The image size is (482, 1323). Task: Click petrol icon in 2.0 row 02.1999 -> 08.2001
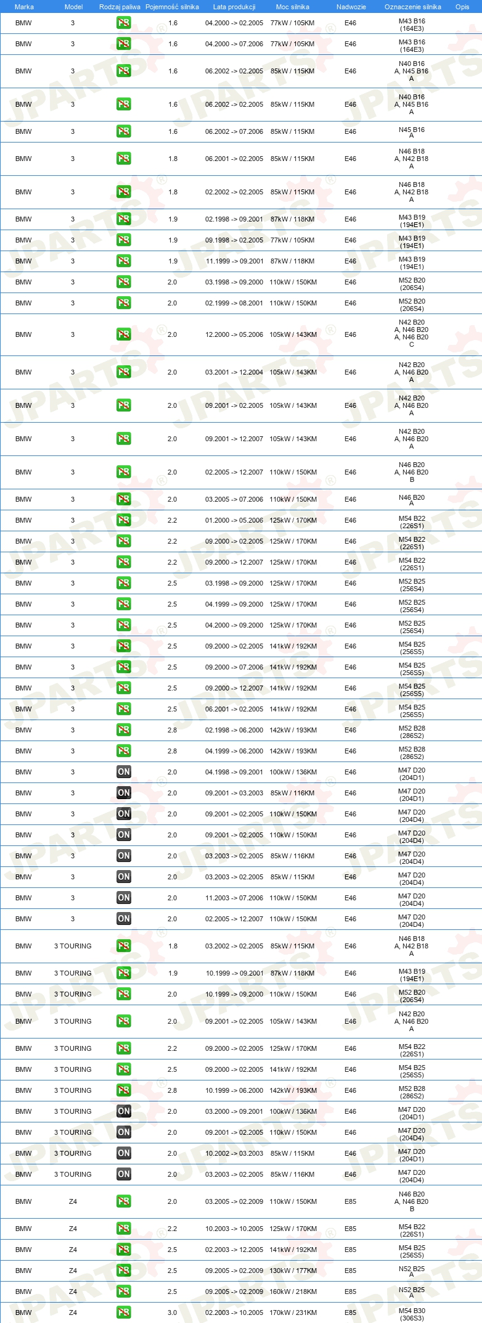(123, 303)
